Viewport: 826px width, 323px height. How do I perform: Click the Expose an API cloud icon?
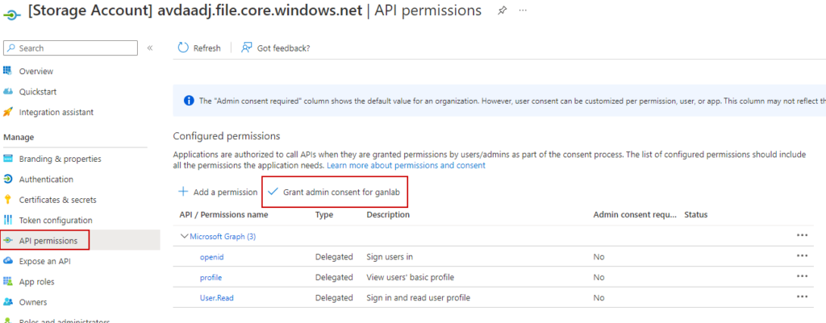point(8,261)
